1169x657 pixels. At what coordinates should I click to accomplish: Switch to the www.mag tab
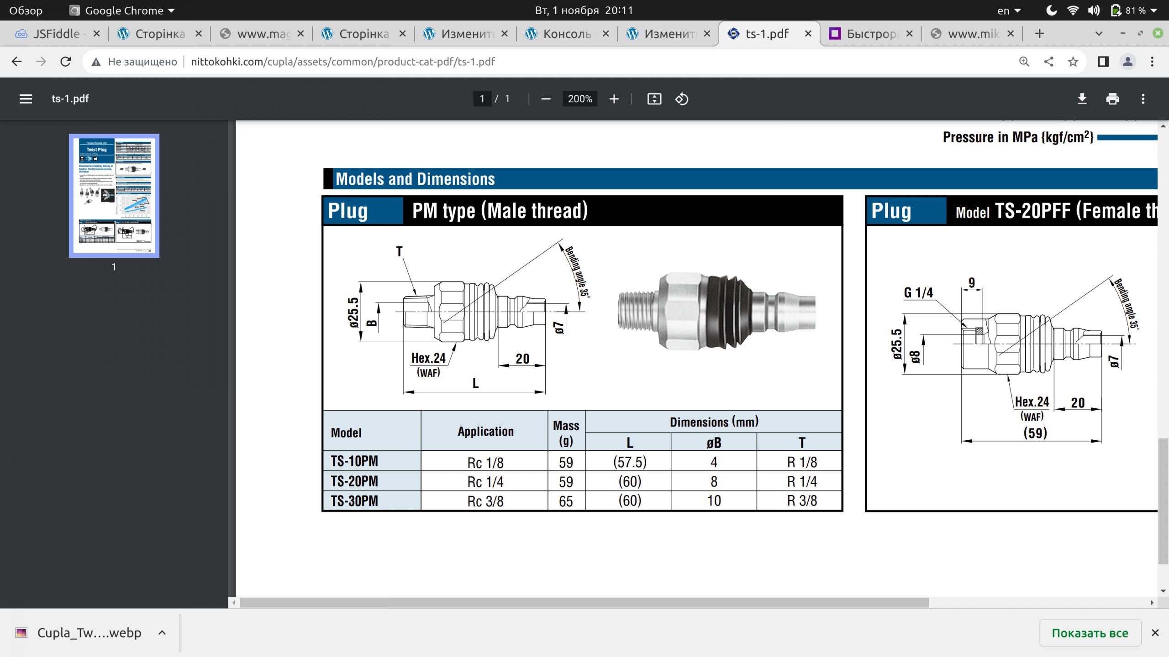261,34
